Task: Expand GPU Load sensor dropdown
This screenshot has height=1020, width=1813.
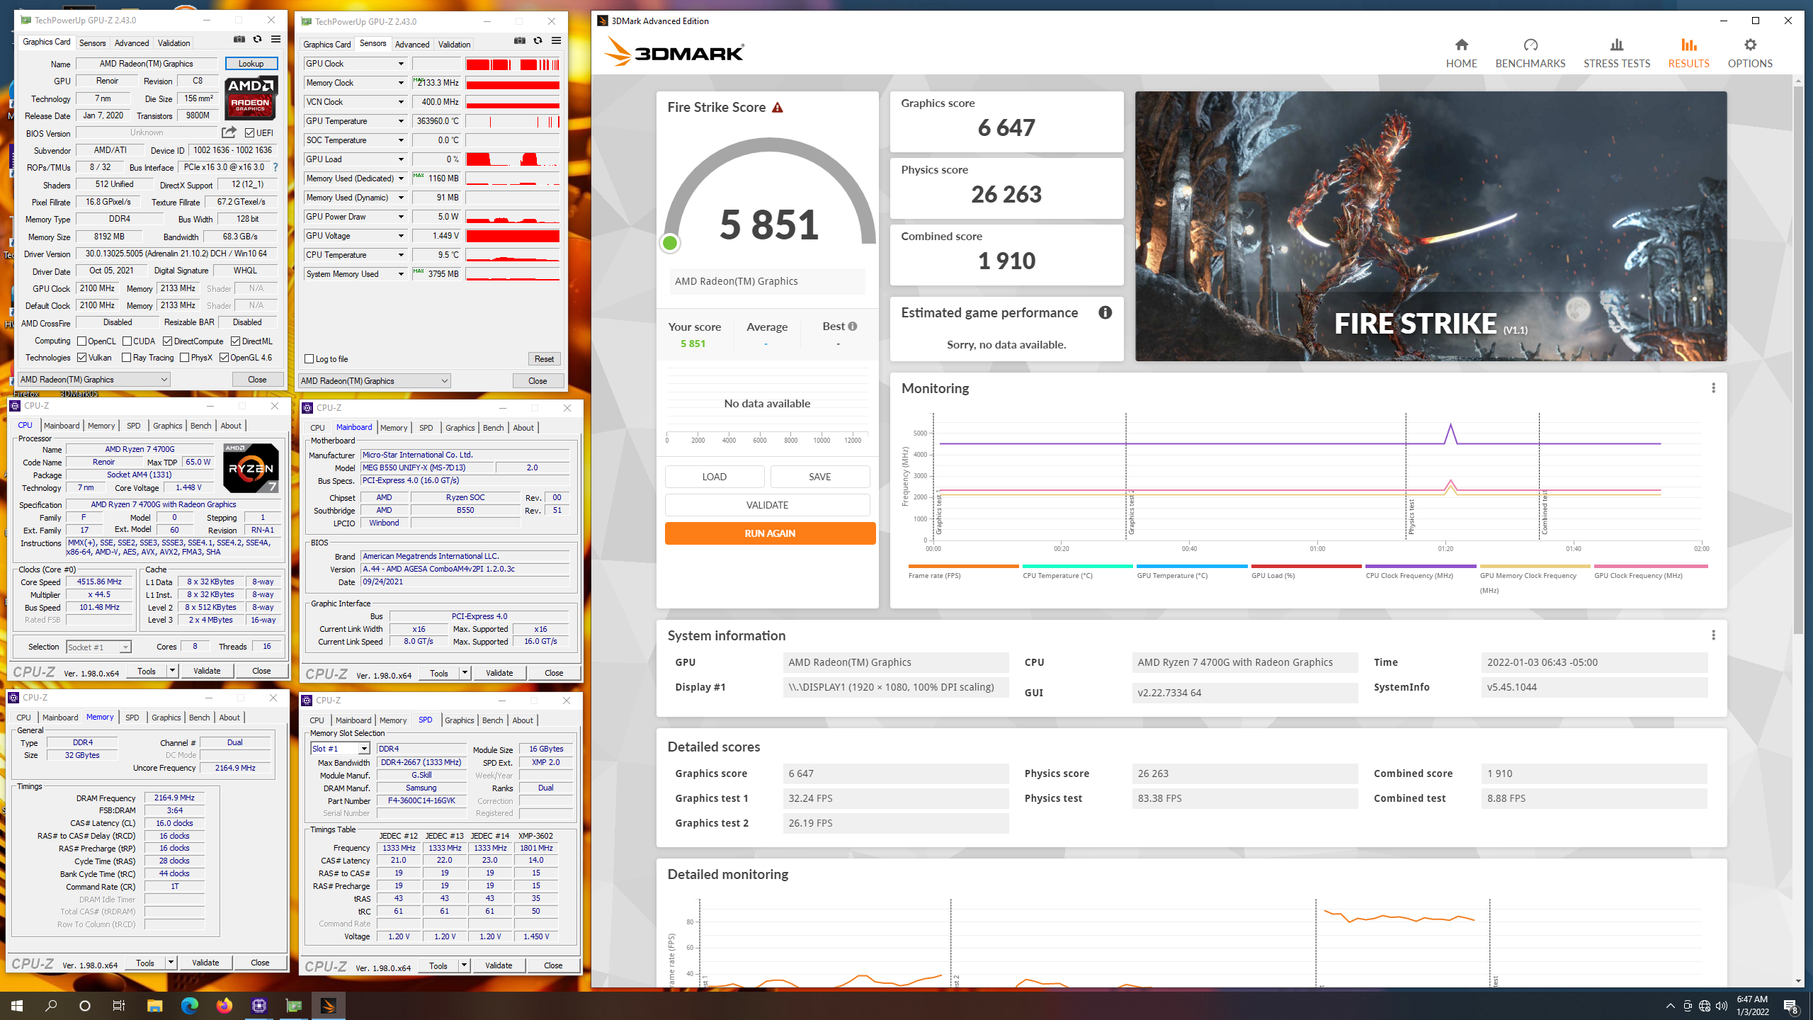Action: coord(401,159)
